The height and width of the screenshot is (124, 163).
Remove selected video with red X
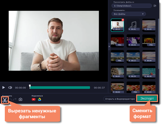click(123, 20)
